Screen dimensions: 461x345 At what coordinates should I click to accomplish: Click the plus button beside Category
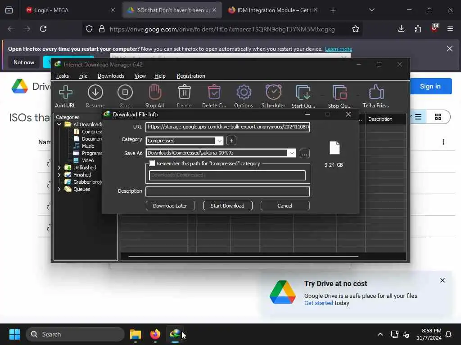231,141
